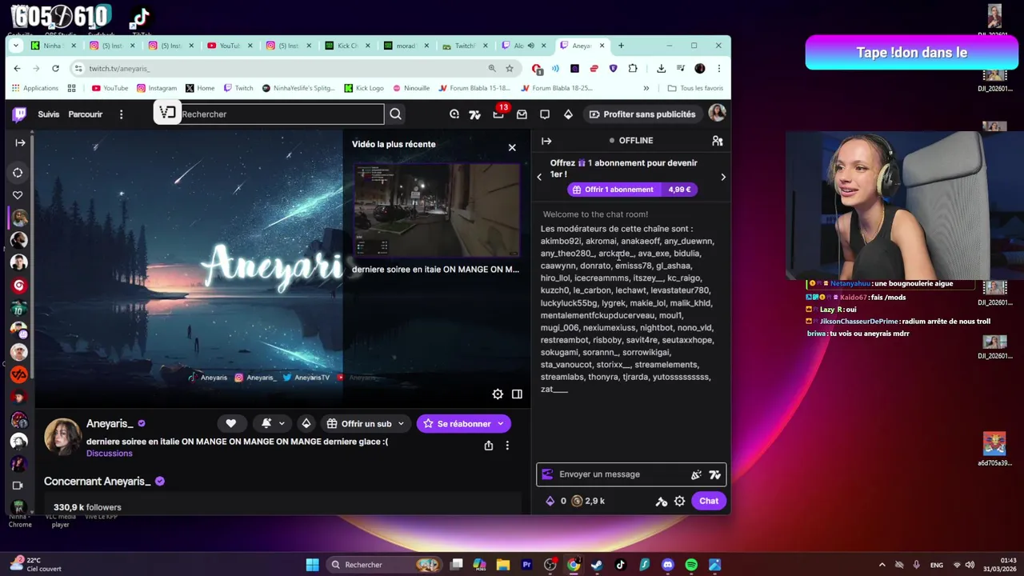1024x576 pixels.
Task: Open Chrome three-dot menu
Action: pos(719,68)
